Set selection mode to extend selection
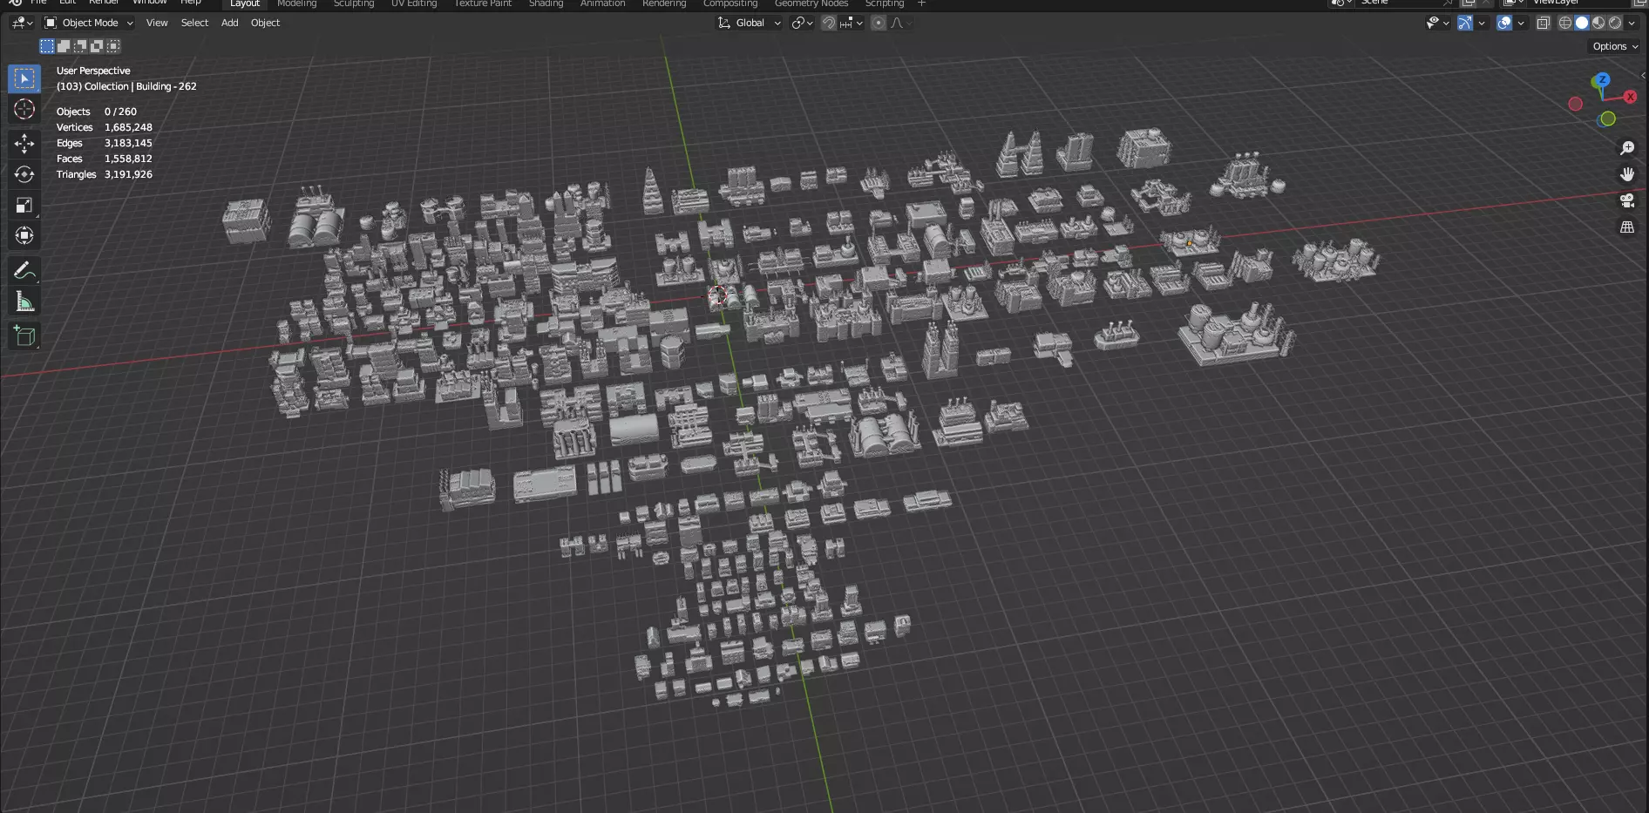 [x=64, y=46]
